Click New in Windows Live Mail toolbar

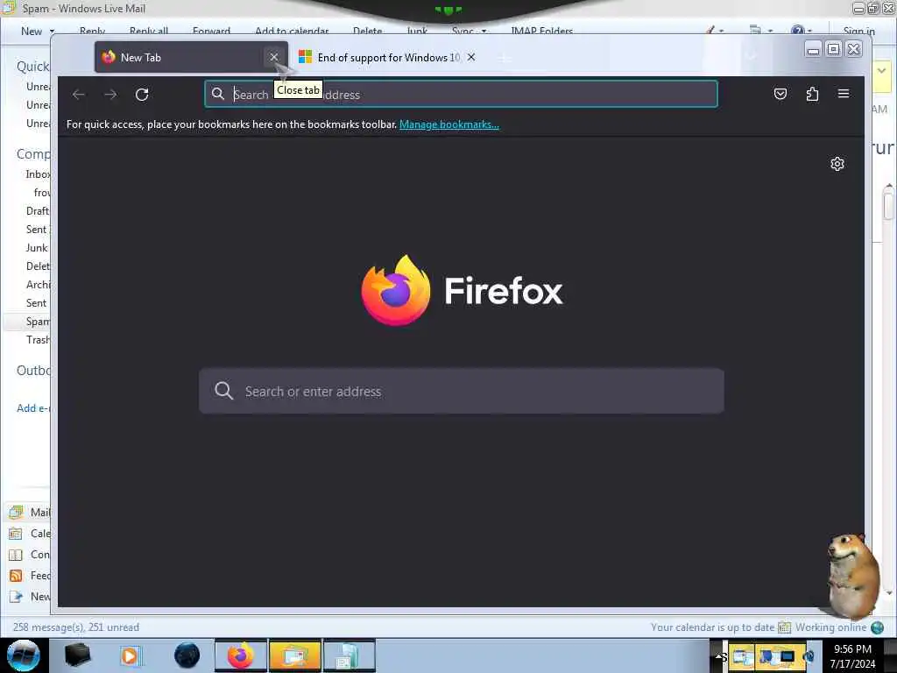[x=32, y=32]
